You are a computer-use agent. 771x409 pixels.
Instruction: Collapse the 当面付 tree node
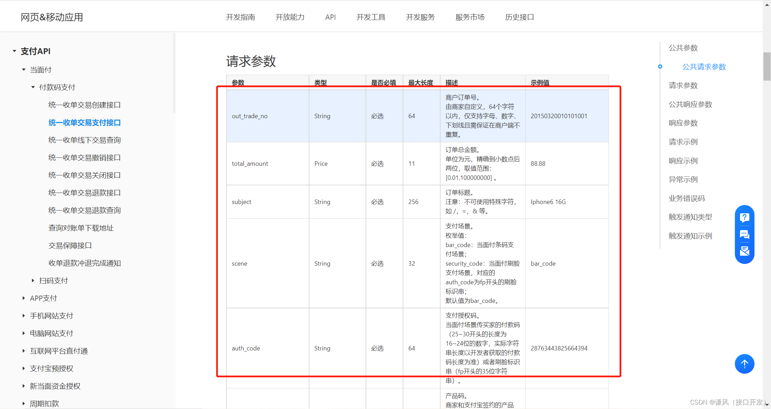pyautogui.click(x=24, y=70)
